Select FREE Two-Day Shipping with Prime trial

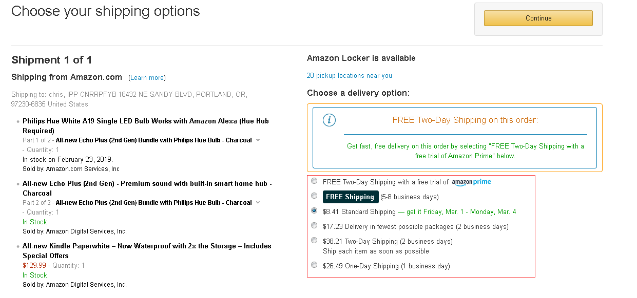(x=314, y=181)
